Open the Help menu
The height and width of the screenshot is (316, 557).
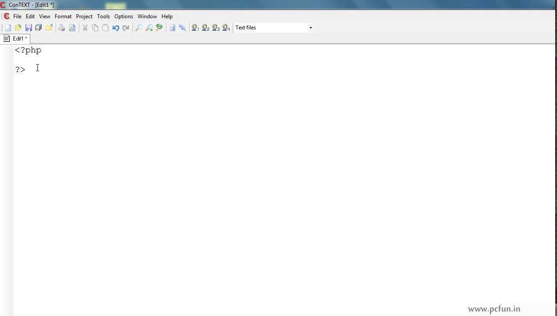(167, 16)
